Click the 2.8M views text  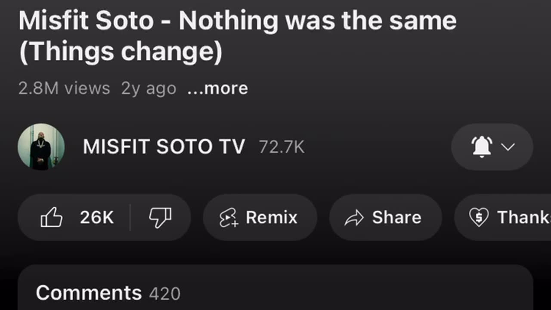click(64, 89)
